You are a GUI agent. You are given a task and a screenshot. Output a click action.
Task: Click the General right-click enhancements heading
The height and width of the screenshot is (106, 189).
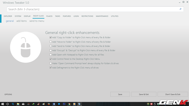72,33
